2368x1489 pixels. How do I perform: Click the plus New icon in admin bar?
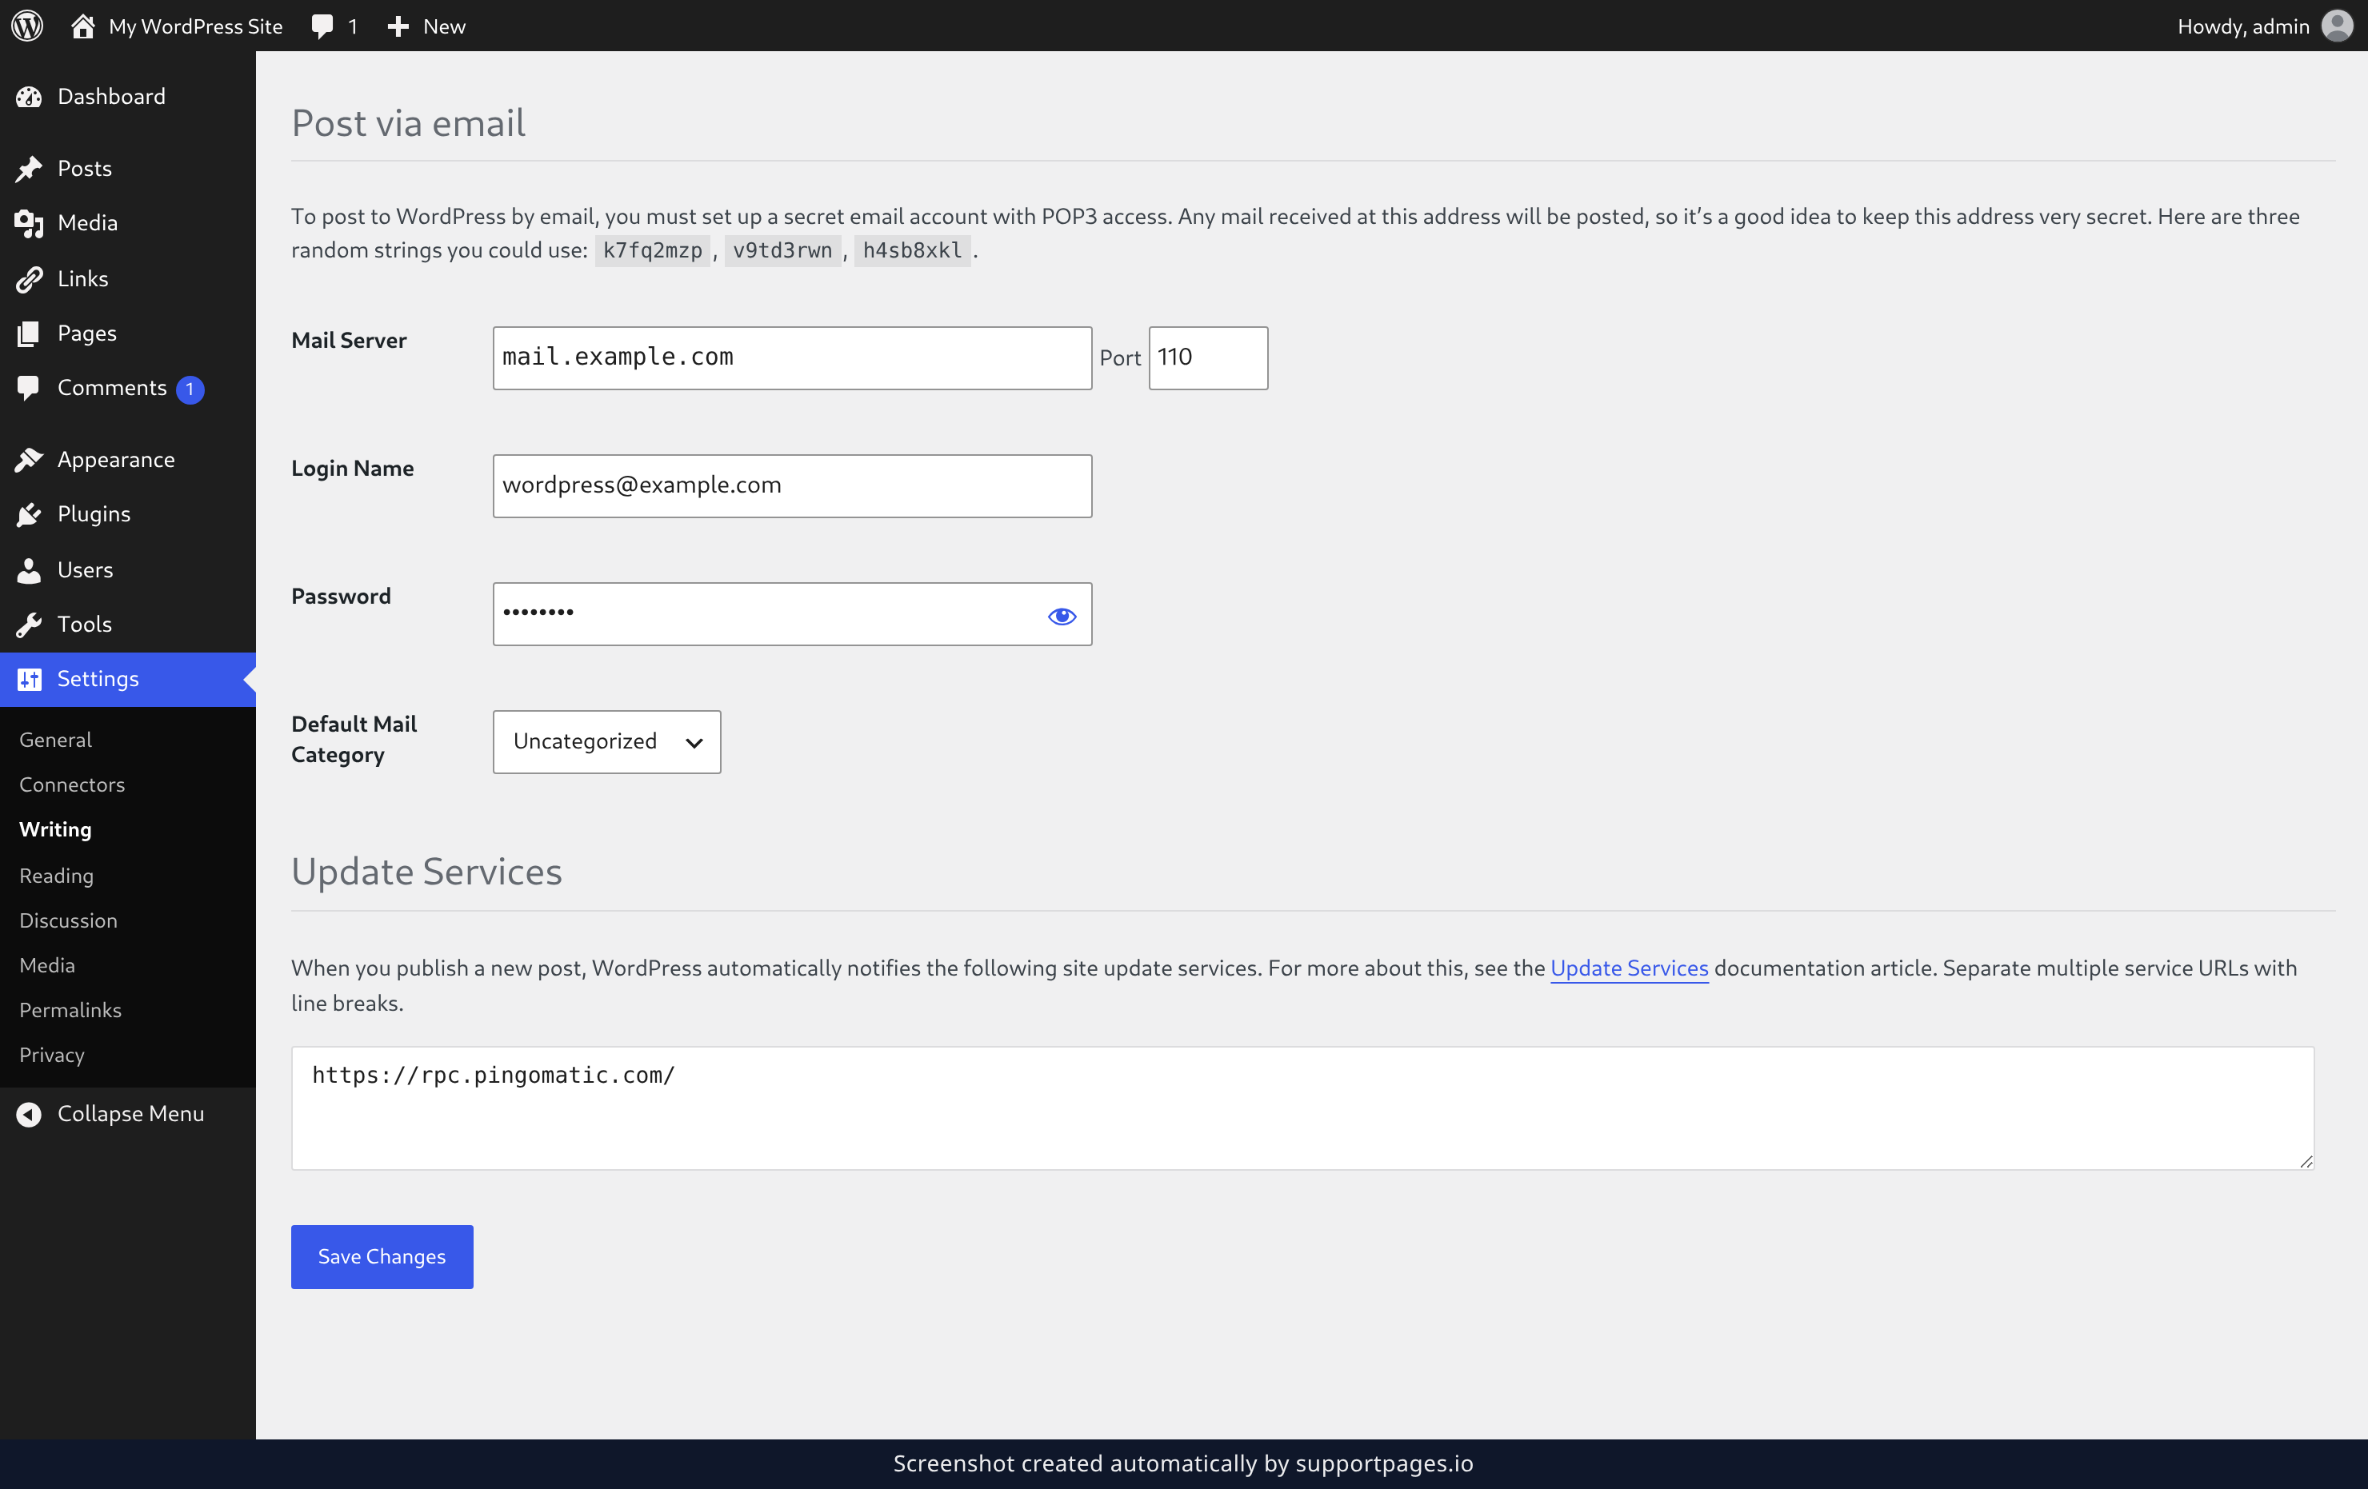[x=398, y=26]
